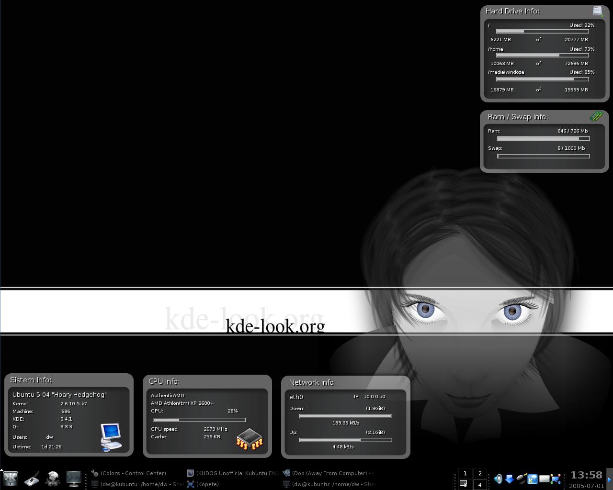Click the Ram value 646 / 726 Mb
This screenshot has width=613, height=490.
[573, 131]
